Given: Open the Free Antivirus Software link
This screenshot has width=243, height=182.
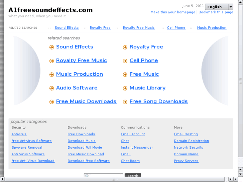Looking at the screenshot, I should point(31,141).
